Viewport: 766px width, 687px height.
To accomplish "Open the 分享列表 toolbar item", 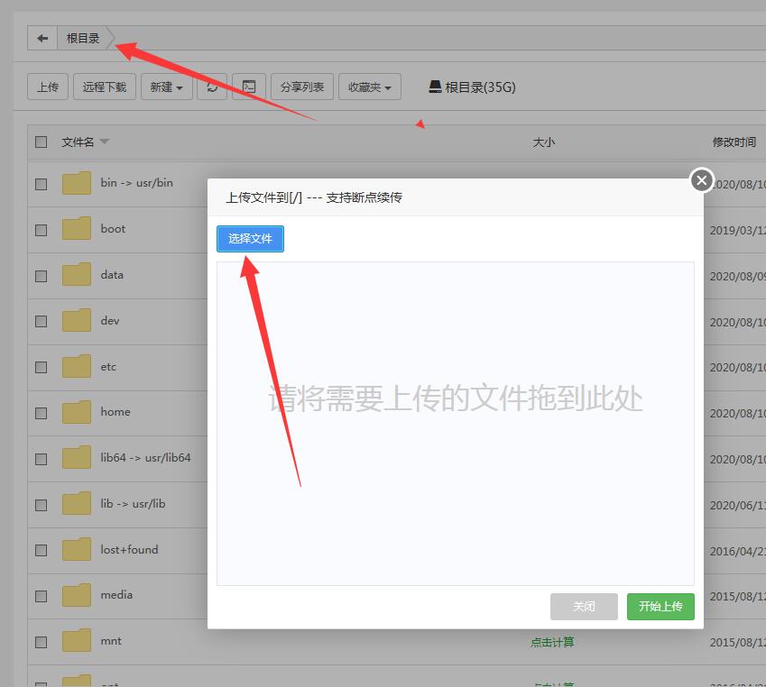I will [302, 87].
